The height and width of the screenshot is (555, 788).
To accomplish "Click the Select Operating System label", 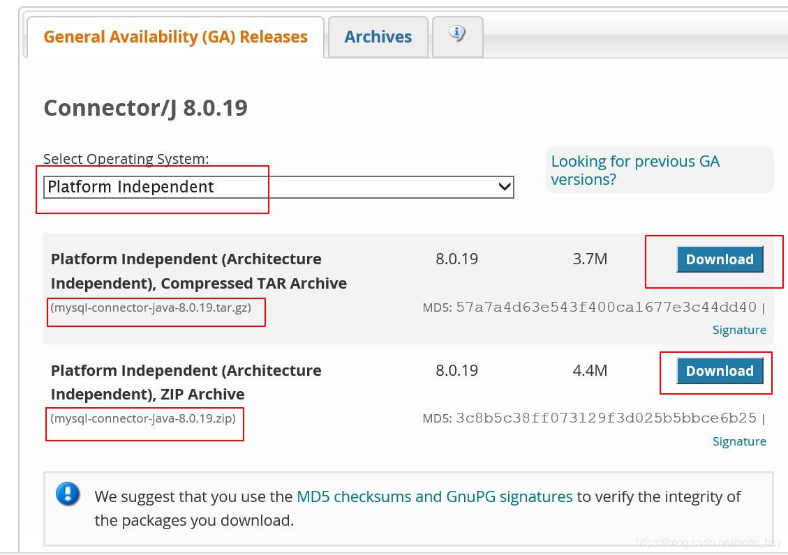I will [x=126, y=159].
